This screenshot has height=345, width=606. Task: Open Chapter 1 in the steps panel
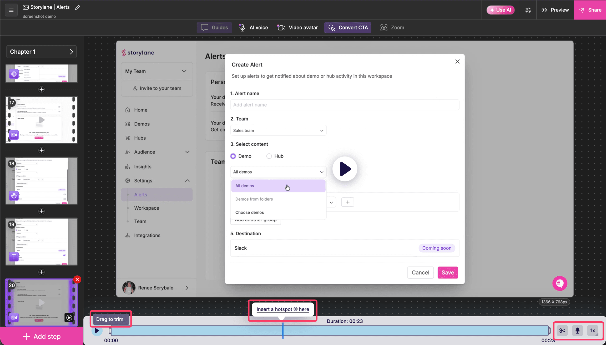point(41,52)
